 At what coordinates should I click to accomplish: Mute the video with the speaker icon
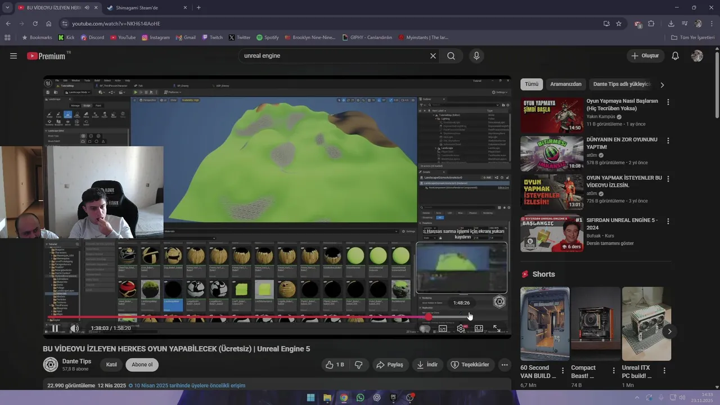pos(74,328)
